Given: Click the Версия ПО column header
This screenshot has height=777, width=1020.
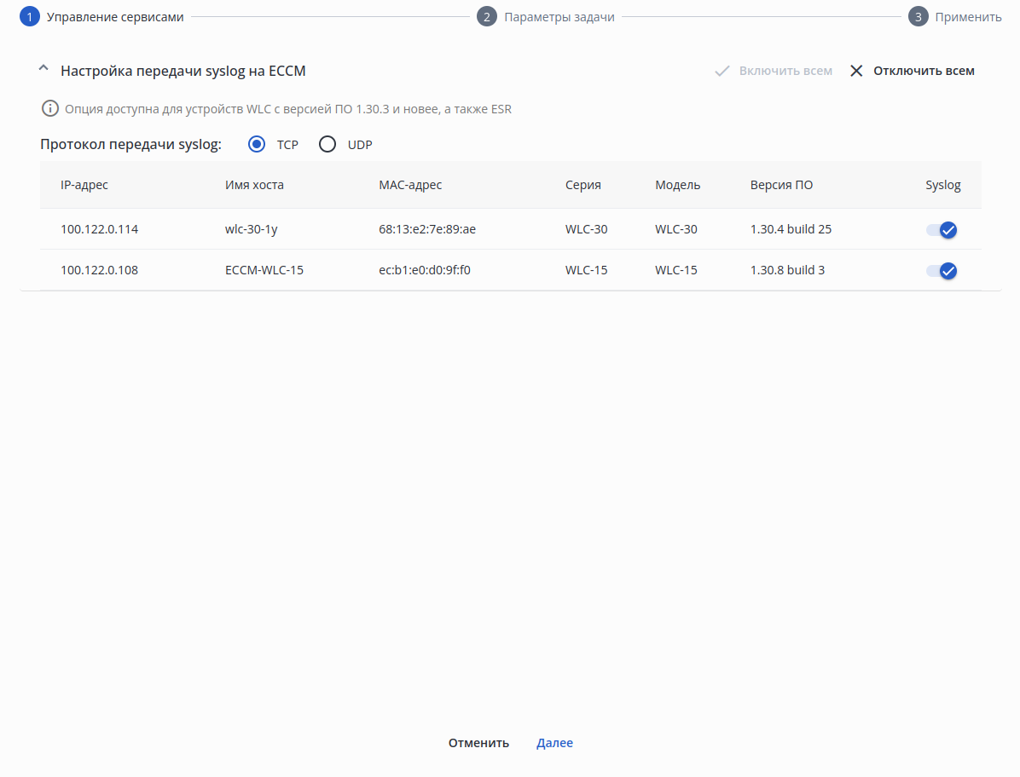Looking at the screenshot, I should point(781,185).
